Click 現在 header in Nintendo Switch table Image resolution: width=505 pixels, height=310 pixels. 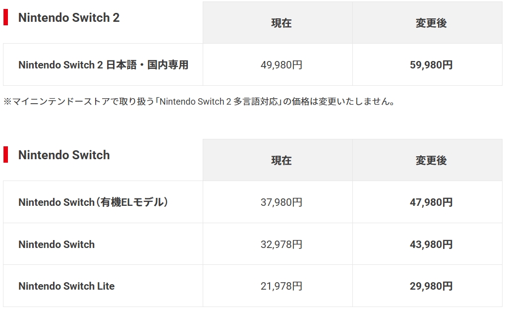[x=281, y=160]
